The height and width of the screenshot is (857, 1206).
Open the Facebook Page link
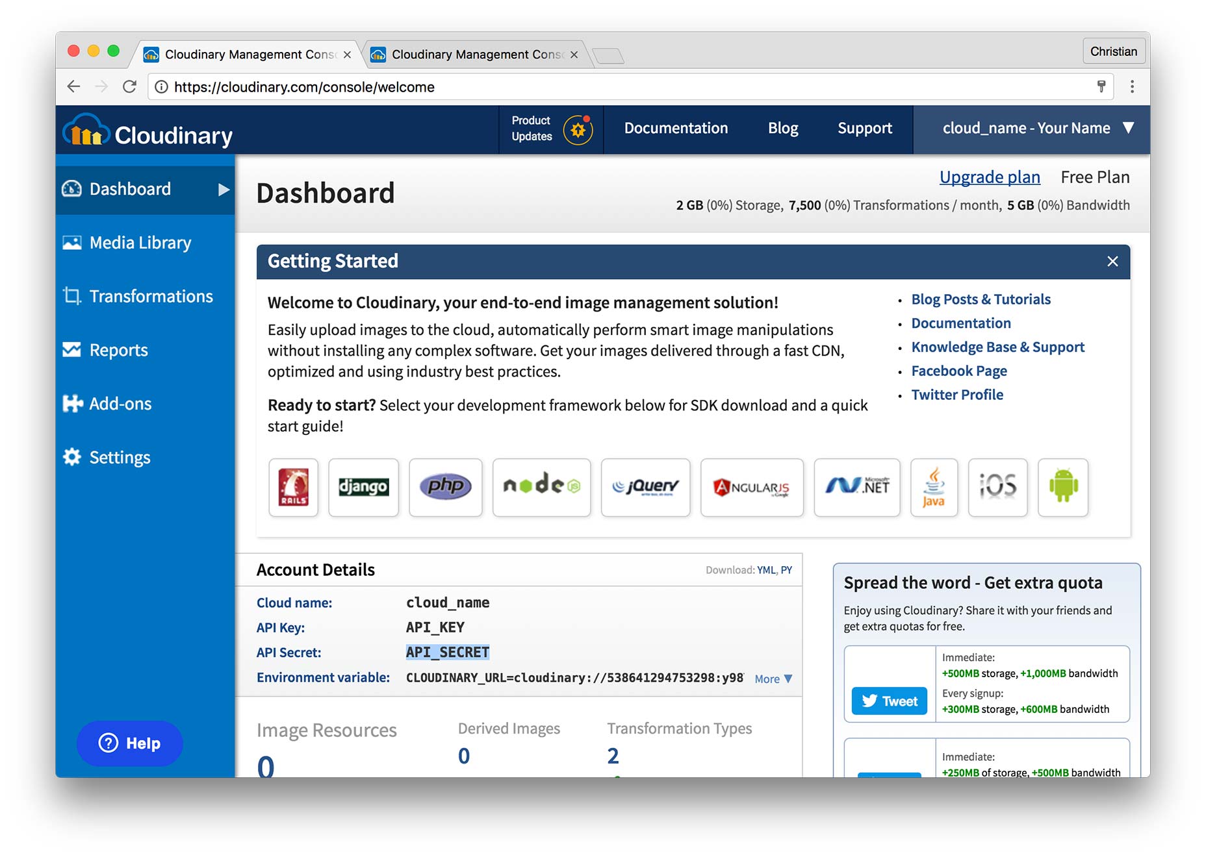959,371
